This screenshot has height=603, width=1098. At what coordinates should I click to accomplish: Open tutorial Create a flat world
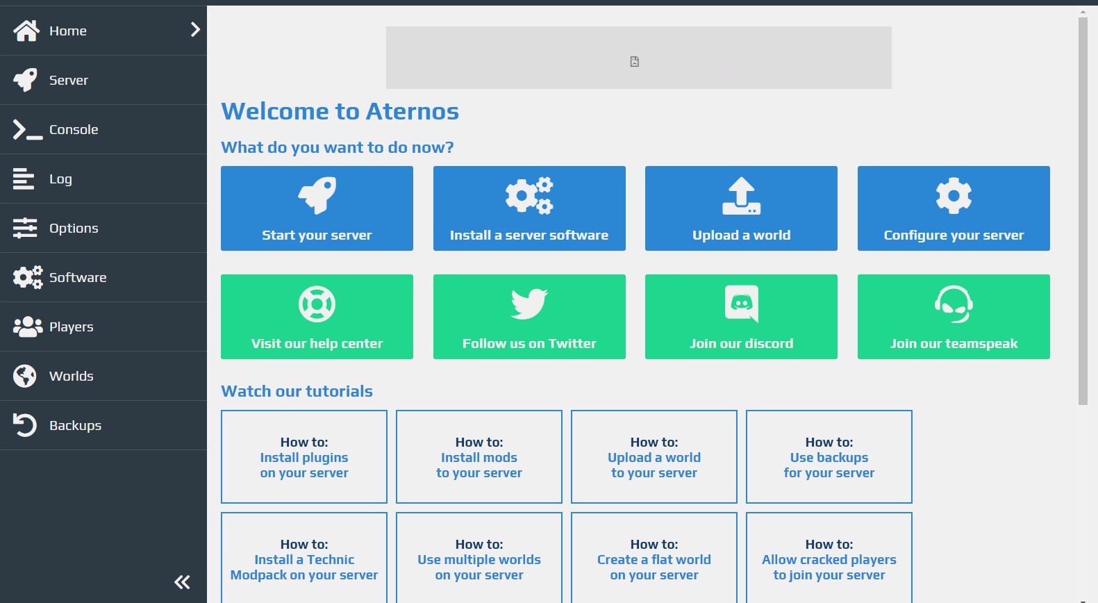pos(654,558)
